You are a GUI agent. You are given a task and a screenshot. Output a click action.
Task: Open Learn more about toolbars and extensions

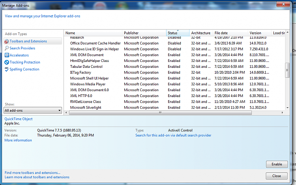click(x=37, y=177)
